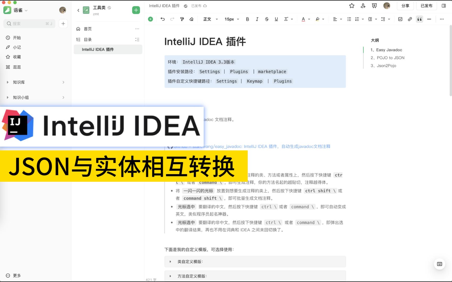Viewport: 452px width, 282px height.
Task: Open the 目录 table of contents
Action: [x=87, y=39]
